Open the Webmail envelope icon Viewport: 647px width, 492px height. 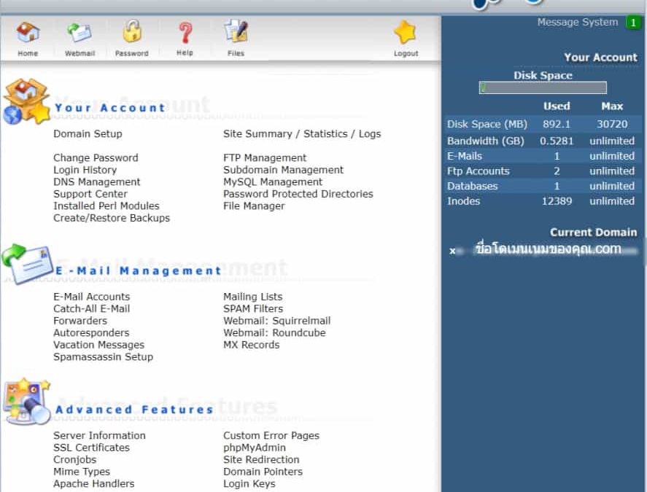coord(80,33)
